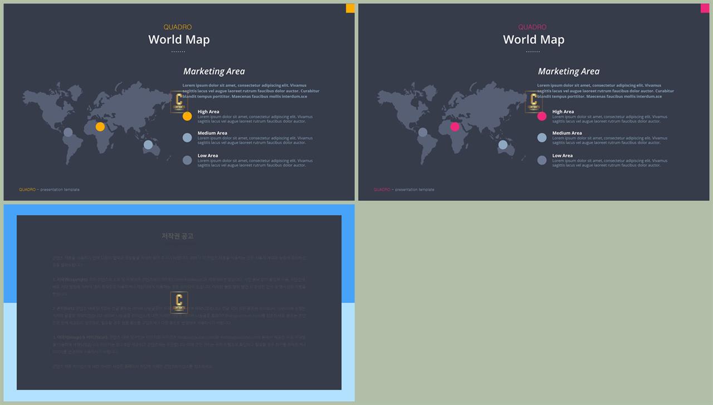Click Marketing Area heading on orange slide
Viewport: 713px width, 405px height.
[214, 71]
